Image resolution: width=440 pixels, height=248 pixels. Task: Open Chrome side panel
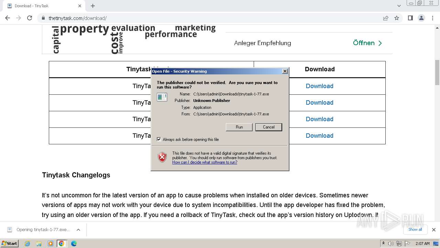tap(410, 18)
